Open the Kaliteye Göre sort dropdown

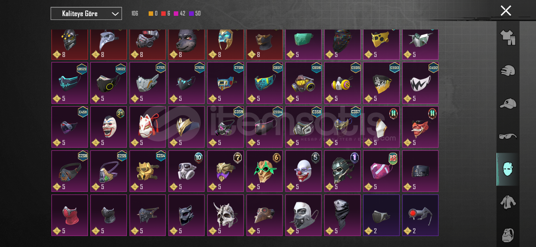[x=86, y=13]
